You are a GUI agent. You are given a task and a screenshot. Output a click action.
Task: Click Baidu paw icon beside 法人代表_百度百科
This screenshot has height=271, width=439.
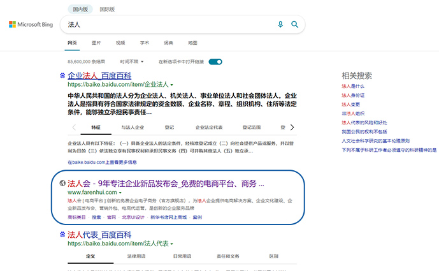62,234
